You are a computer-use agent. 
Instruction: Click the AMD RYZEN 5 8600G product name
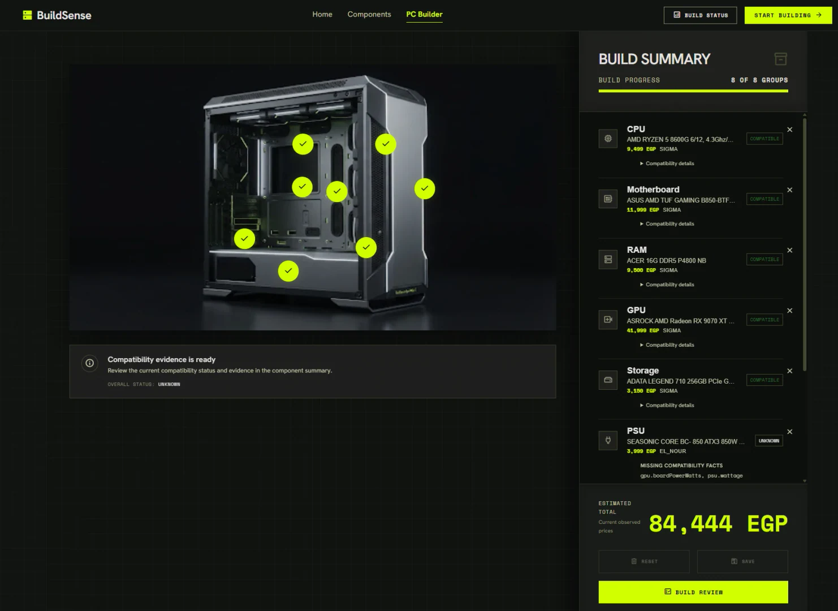pos(680,139)
